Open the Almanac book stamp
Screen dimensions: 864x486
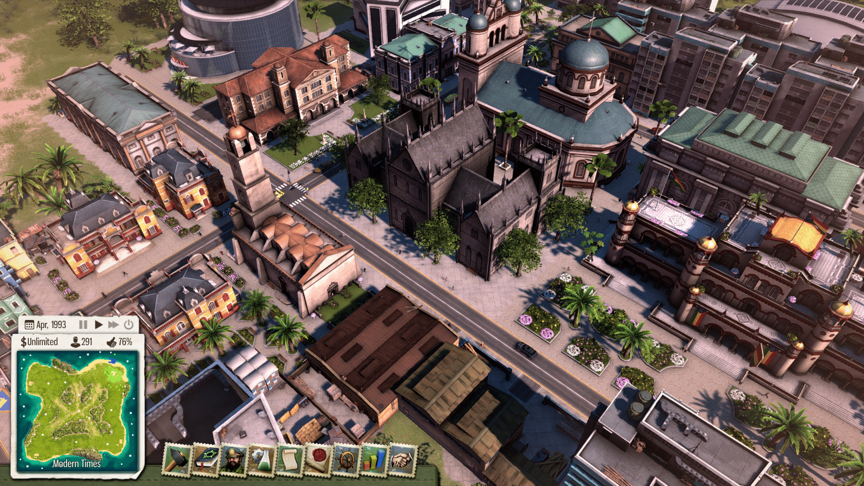[x=206, y=459]
